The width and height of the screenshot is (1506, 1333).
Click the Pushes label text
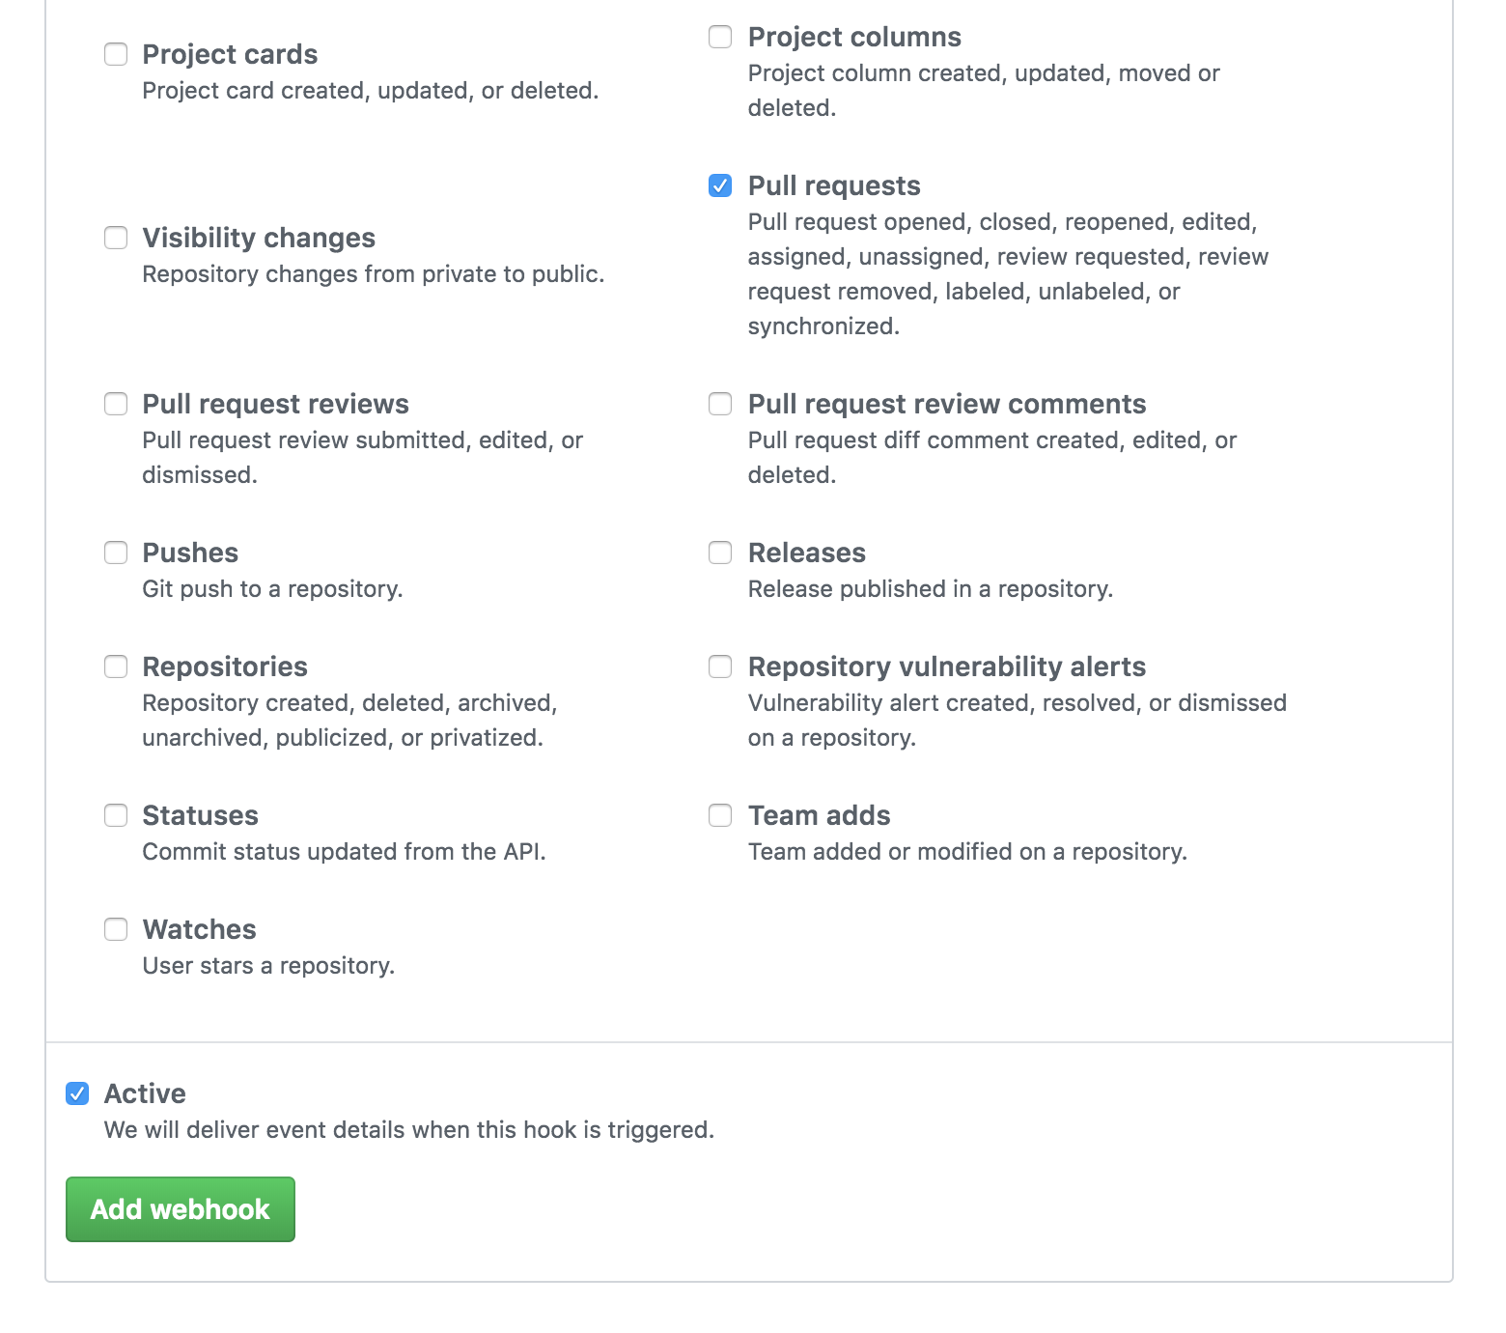[x=190, y=553]
